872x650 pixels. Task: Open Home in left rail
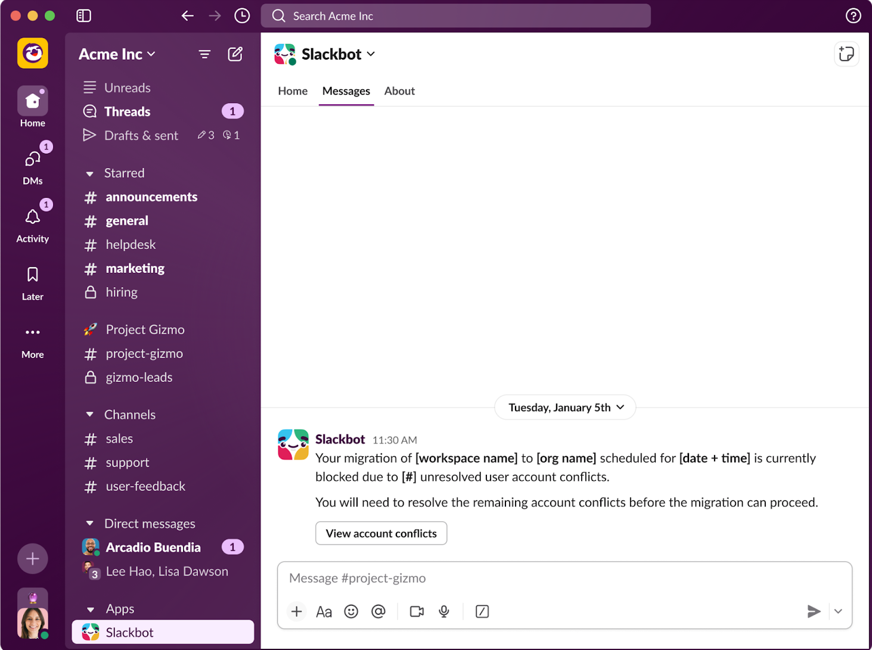[33, 107]
